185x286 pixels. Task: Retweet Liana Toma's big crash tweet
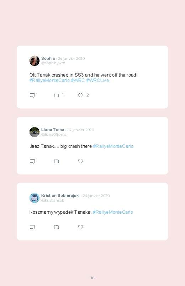56,161
